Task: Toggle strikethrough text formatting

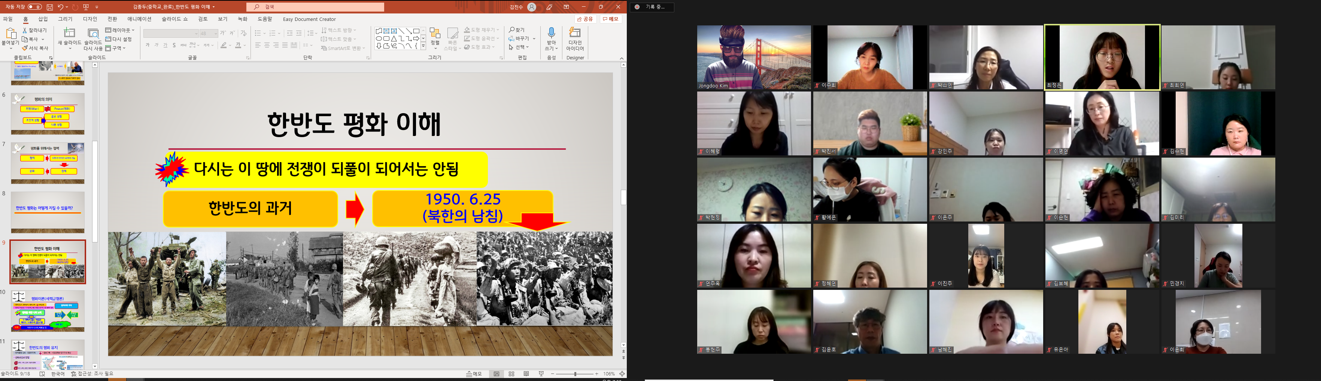Action: (x=183, y=46)
